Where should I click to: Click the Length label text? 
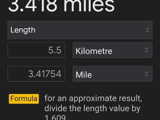point(23,30)
